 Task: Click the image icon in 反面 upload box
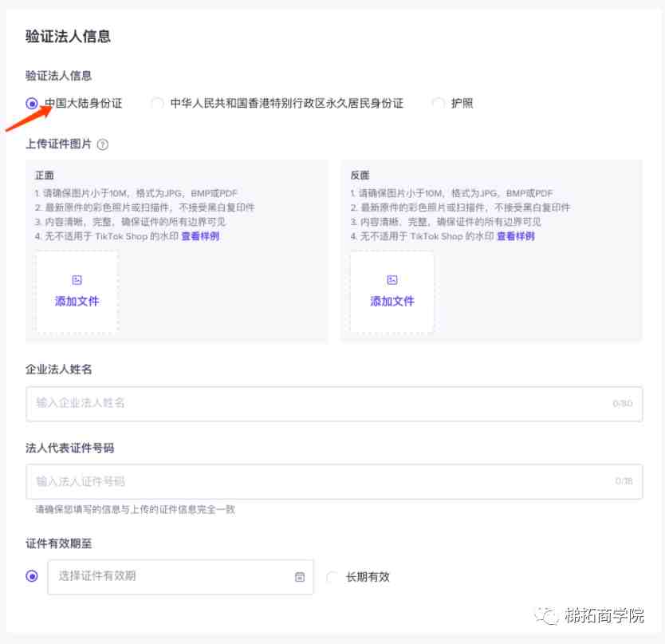392,280
